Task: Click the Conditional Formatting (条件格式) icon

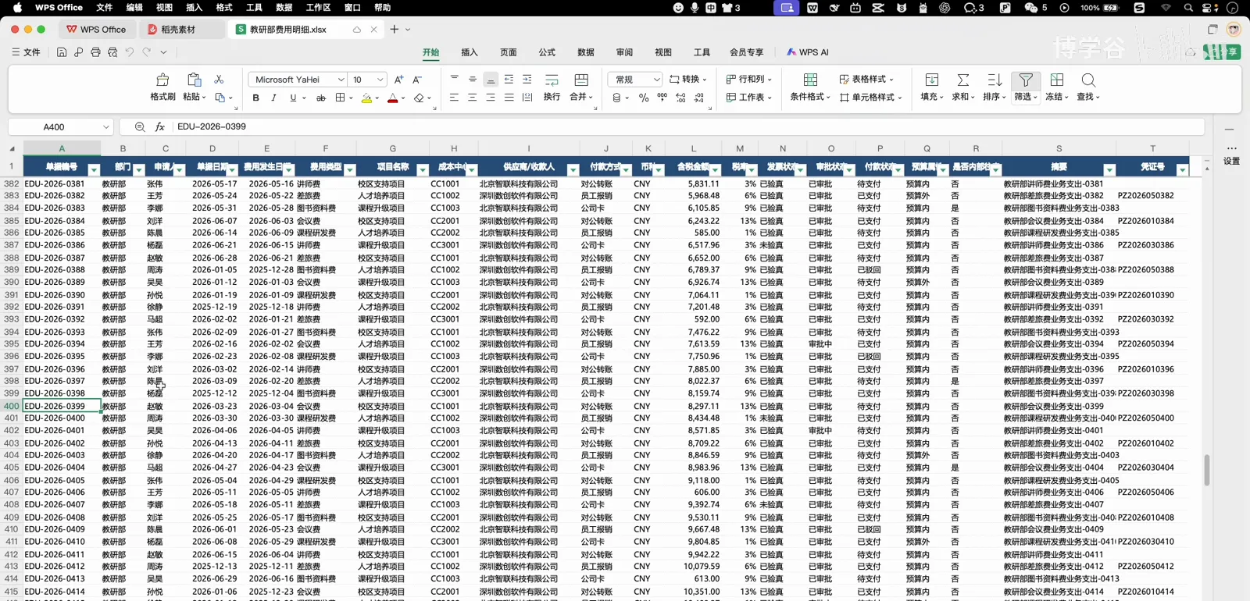Action: point(810,80)
